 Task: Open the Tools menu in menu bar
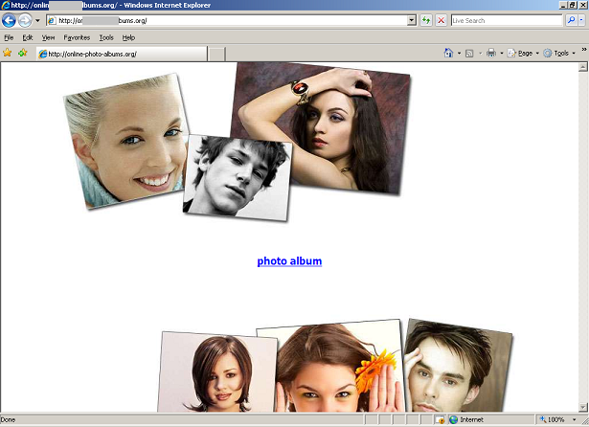pos(106,37)
